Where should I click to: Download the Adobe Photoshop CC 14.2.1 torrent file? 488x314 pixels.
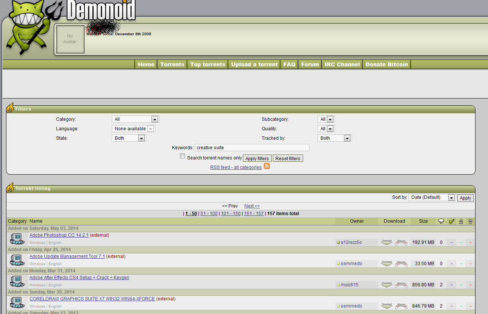(x=386, y=242)
